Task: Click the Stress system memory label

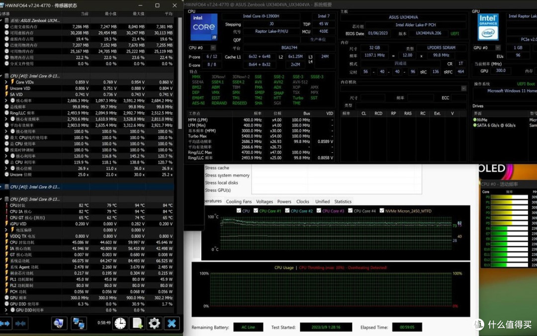Action: click(227, 175)
